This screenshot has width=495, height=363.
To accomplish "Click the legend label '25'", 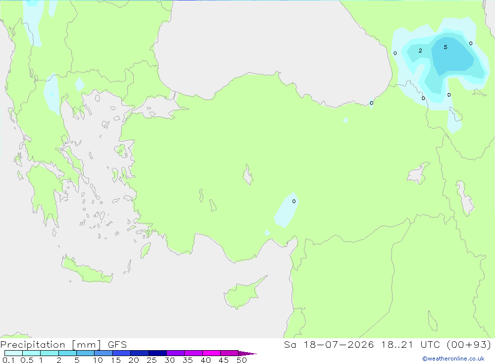I will 151,360.
